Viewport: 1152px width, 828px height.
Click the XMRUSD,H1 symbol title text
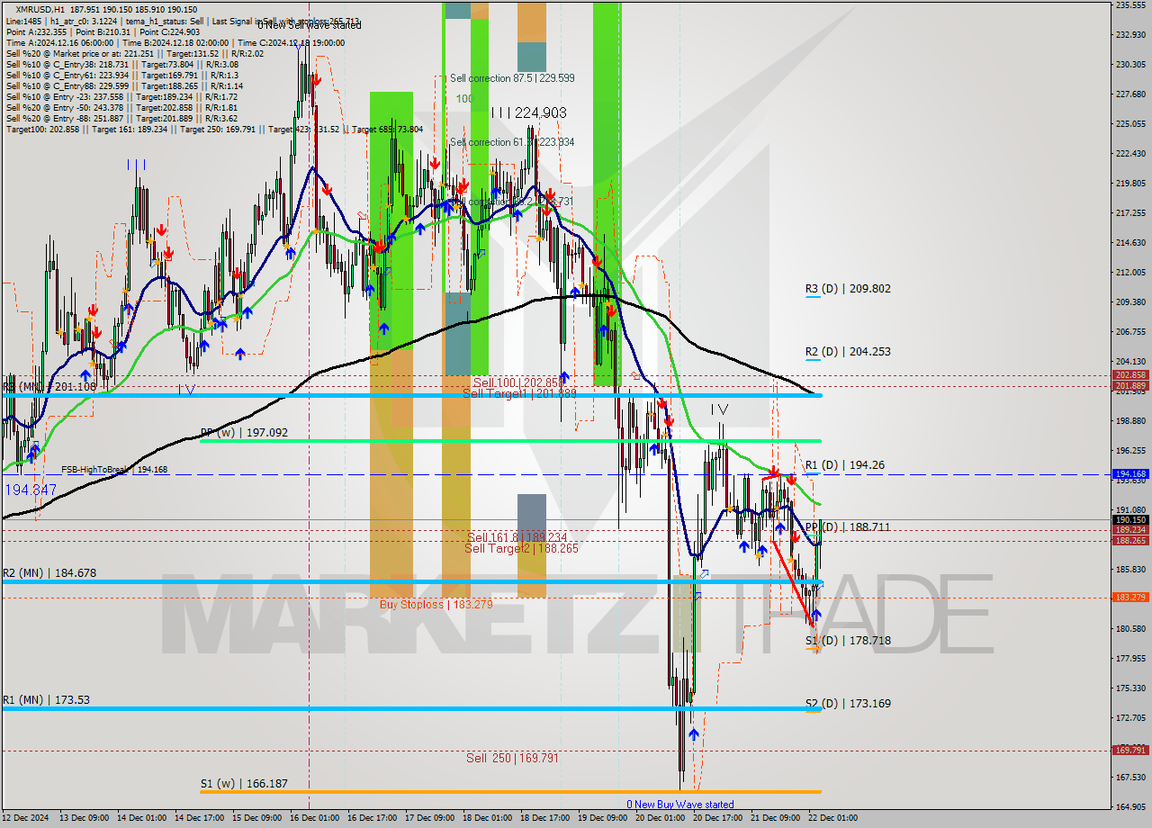point(40,9)
